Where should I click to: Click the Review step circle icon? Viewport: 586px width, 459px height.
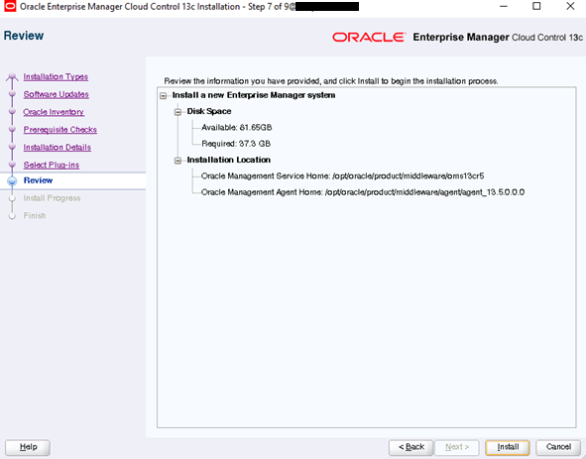coord(12,180)
